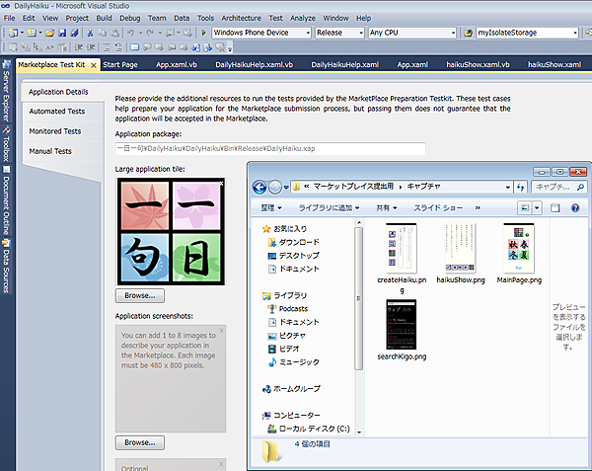
Task: Open the Toolbox side panel
Action: 6,151
